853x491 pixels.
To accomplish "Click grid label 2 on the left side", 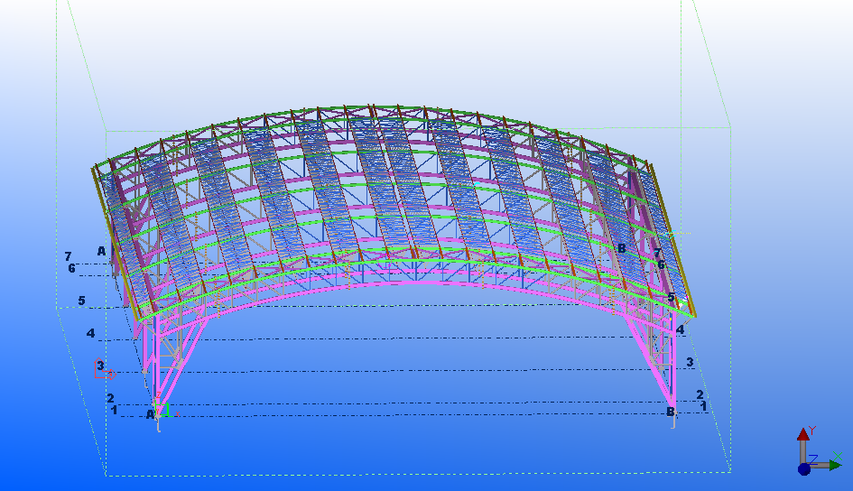I will (x=110, y=398).
